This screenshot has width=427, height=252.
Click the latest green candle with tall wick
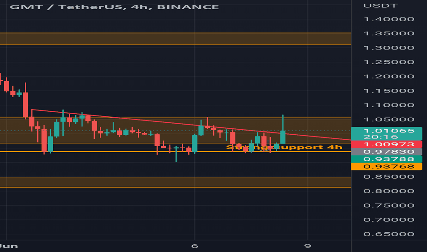[x=283, y=137]
